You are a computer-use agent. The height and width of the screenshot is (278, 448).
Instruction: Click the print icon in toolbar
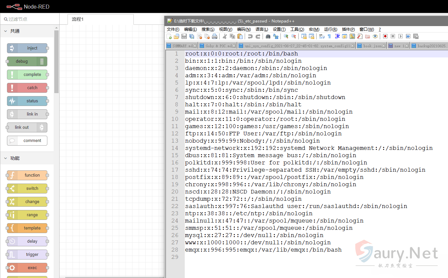point(215,36)
